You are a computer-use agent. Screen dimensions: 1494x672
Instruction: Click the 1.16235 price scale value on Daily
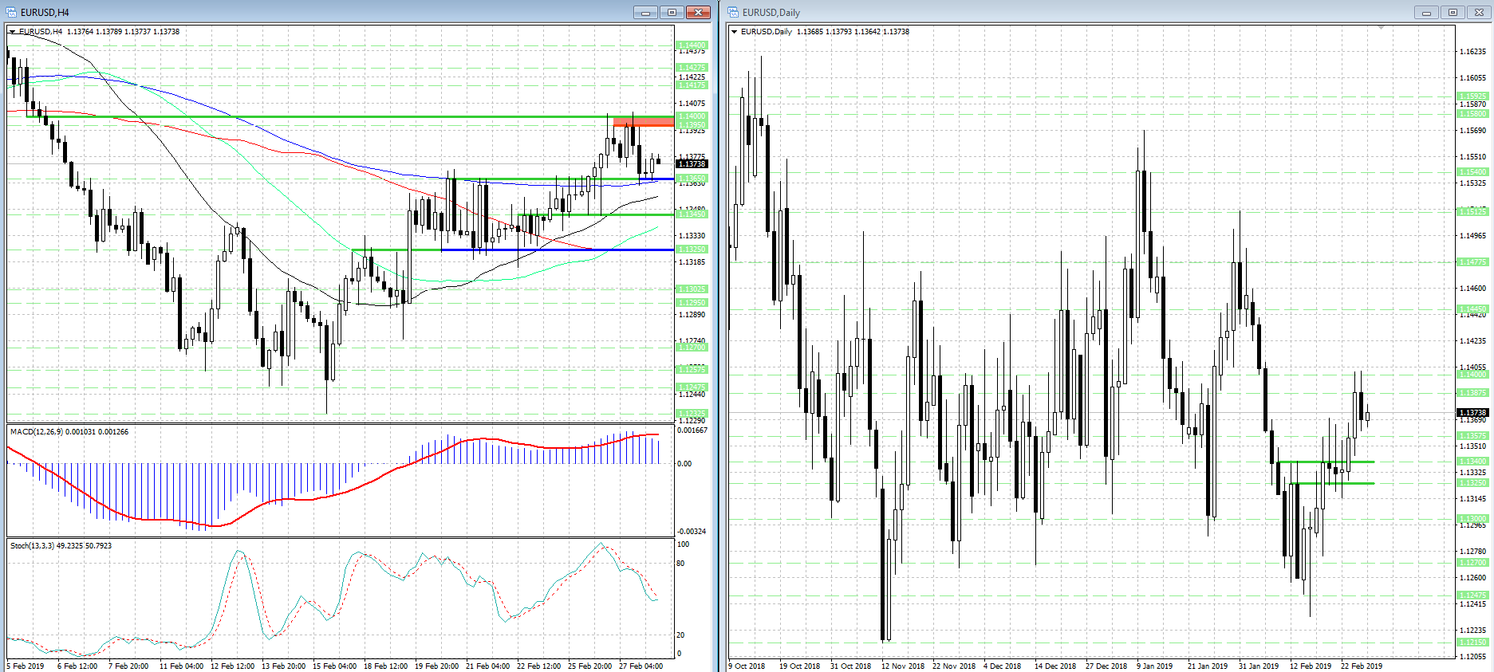(1472, 52)
